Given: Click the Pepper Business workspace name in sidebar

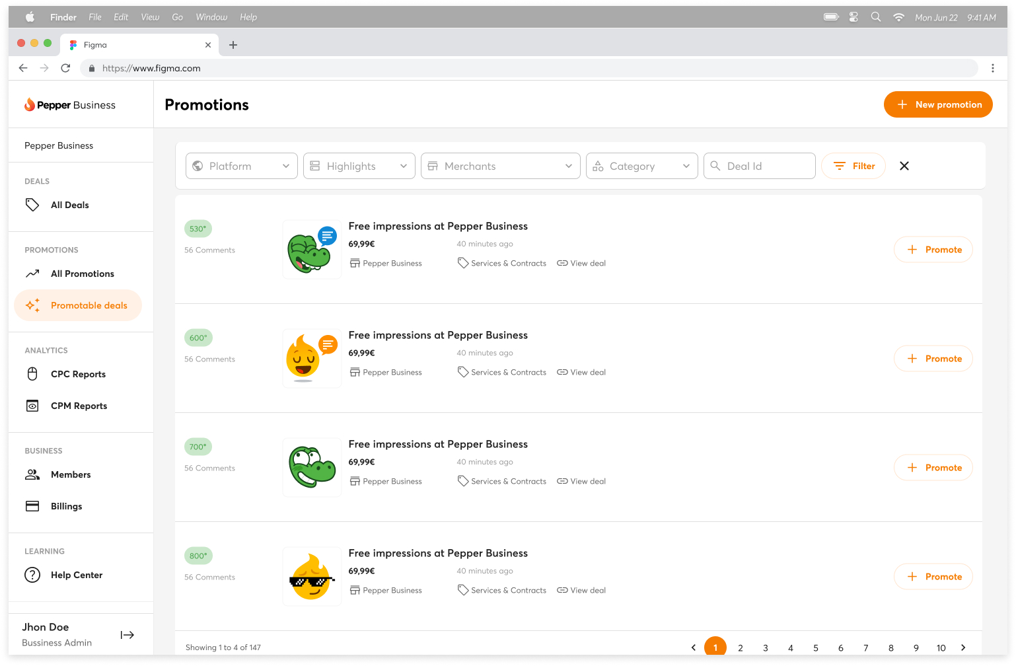Looking at the screenshot, I should pyautogui.click(x=59, y=145).
